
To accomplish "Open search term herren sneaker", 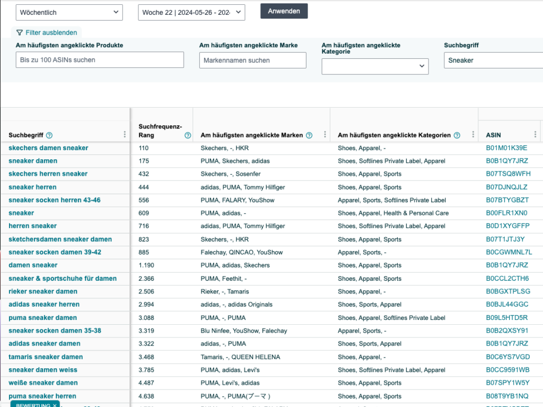I will (x=32, y=226).
